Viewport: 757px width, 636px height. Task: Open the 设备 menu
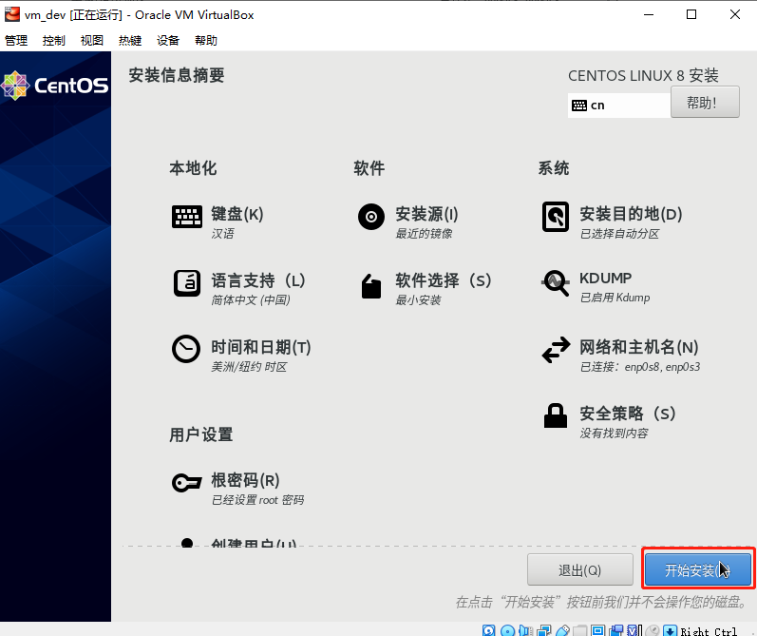168,40
